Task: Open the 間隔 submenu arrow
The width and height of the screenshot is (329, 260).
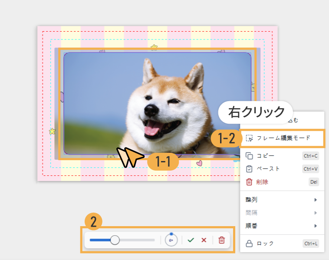Action: 316,213
